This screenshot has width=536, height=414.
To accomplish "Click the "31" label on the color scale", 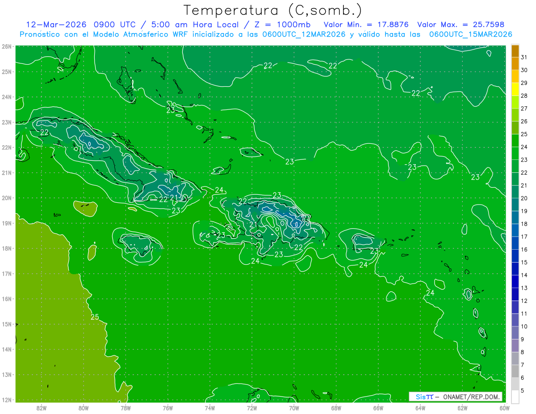I will pyautogui.click(x=524, y=57).
